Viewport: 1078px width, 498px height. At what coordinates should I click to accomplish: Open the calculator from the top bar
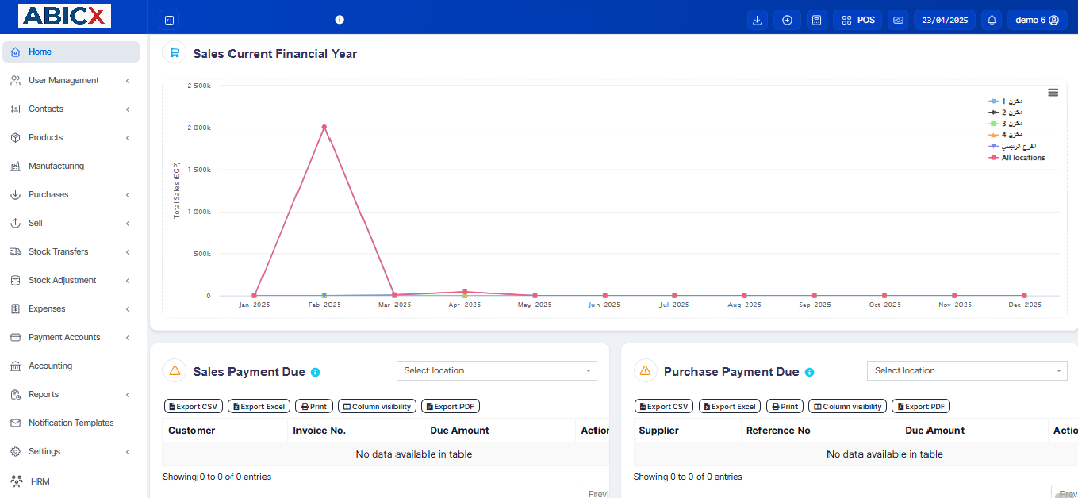click(x=816, y=20)
